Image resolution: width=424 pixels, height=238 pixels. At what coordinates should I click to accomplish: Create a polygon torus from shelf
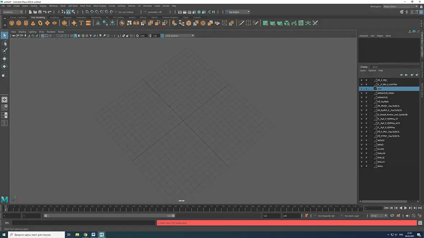[40, 23]
